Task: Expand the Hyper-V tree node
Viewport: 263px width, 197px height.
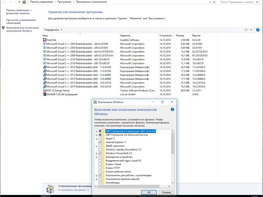Action: coord(96,139)
